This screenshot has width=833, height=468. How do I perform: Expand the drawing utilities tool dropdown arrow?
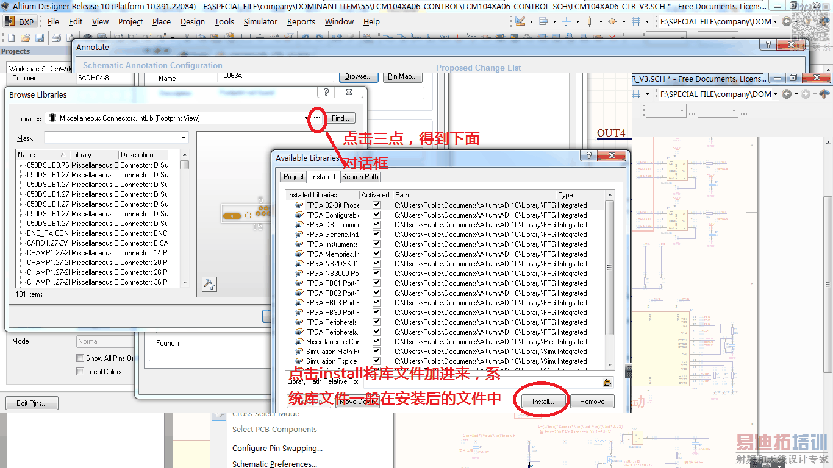click(x=532, y=21)
